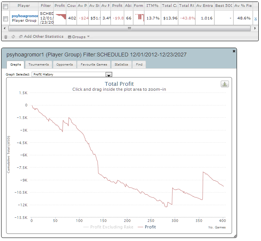Remove row using the x icon
This screenshot has height=241, width=261.
(255, 18)
